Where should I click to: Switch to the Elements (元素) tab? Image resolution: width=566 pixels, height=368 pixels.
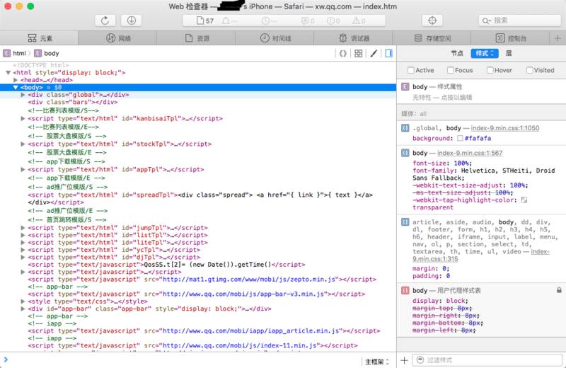[x=39, y=38]
